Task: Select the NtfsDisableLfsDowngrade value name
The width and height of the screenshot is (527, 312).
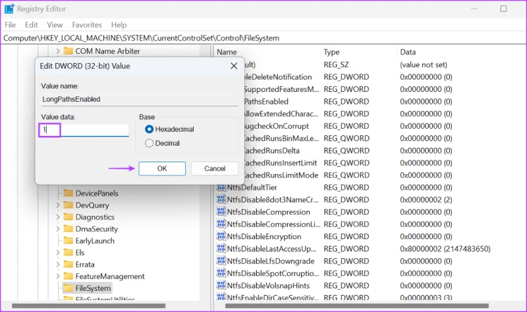Action: pos(271,261)
